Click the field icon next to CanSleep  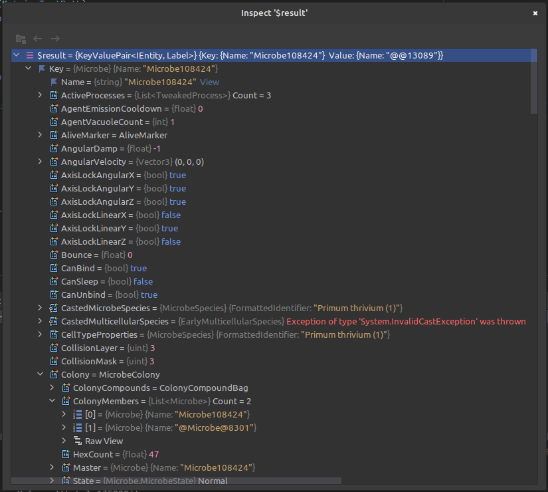pyautogui.click(x=54, y=281)
